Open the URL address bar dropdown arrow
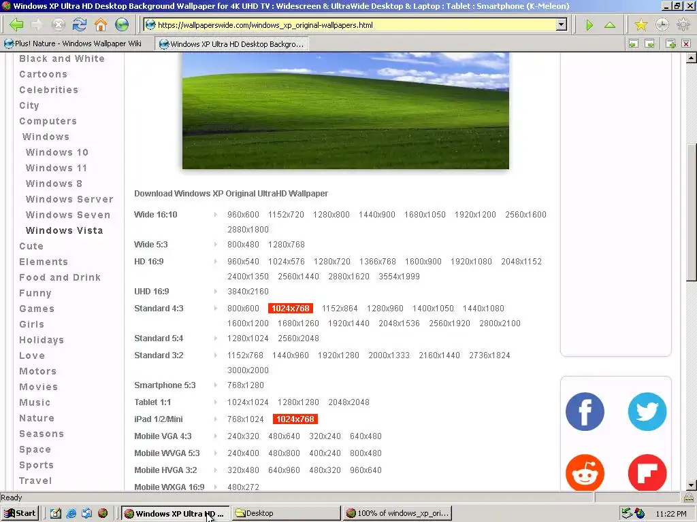The image size is (697, 522). point(562,25)
